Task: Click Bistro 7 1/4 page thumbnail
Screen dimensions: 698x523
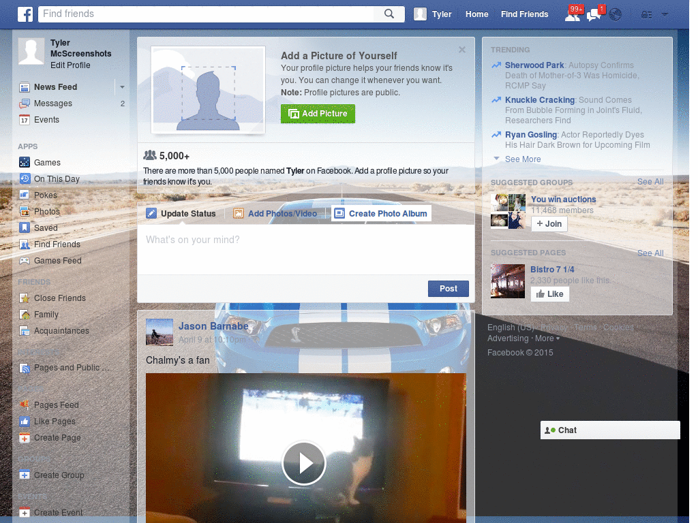Action: 508,281
